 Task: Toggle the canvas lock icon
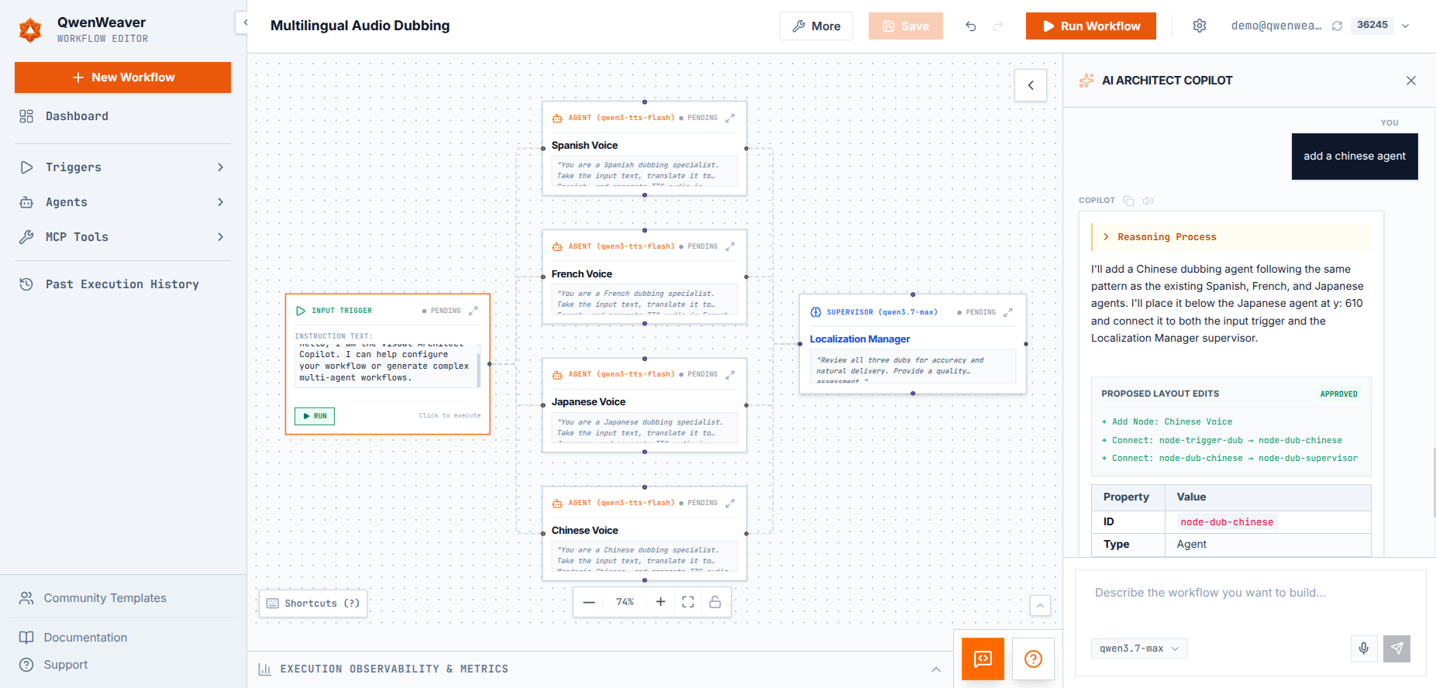[715, 602]
